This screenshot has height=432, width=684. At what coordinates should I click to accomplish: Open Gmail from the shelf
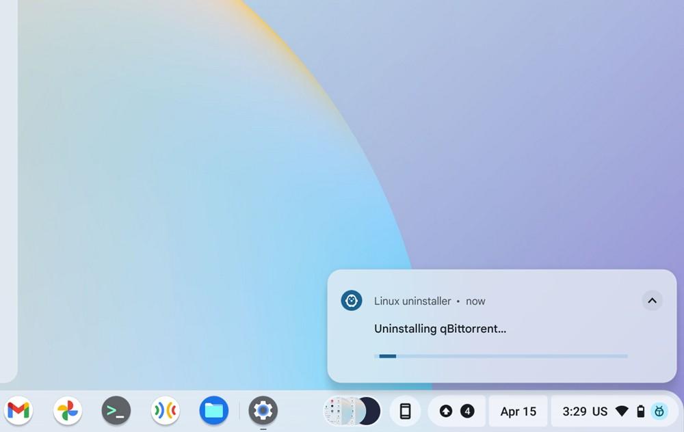coord(18,411)
